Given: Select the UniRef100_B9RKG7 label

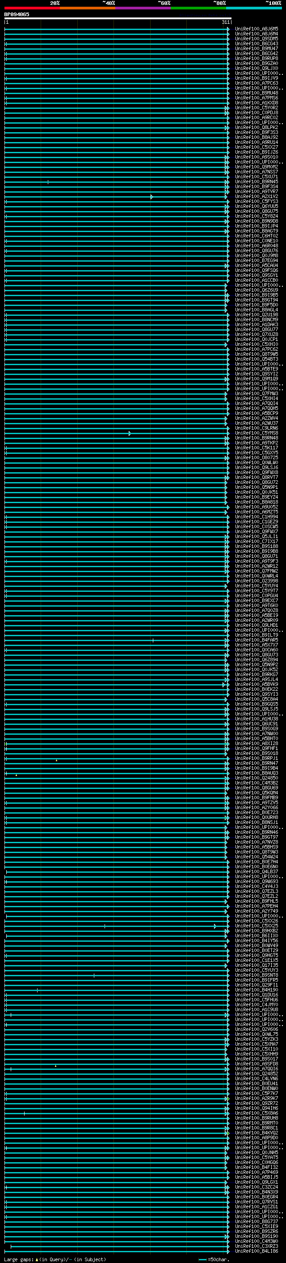Looking at the screenshot, I should [x=257, y=674].
